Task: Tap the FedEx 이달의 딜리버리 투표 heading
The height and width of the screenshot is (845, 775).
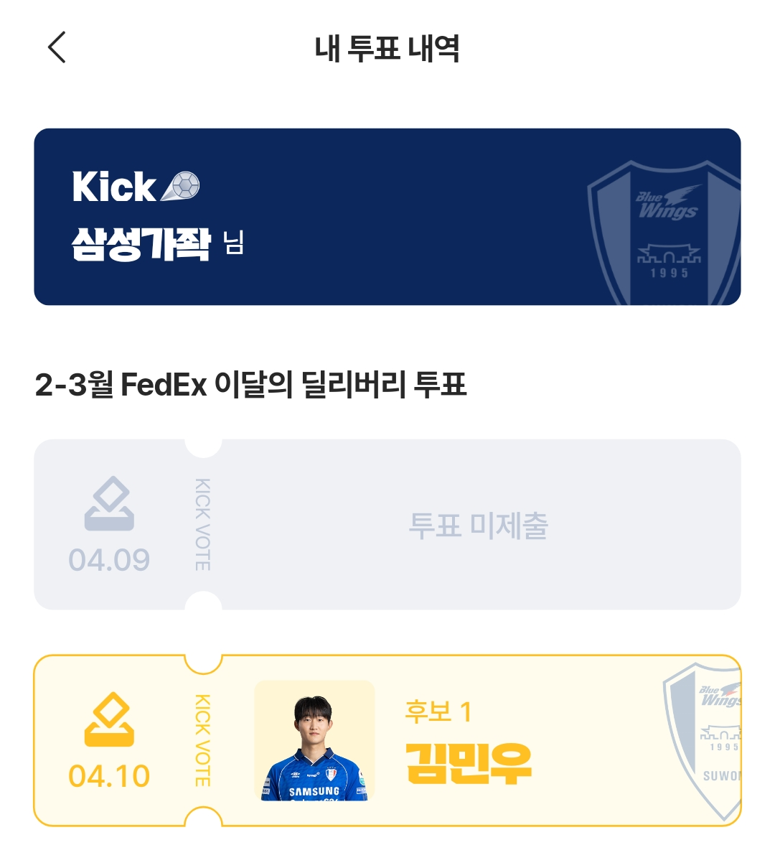Action: coord(250,385)
